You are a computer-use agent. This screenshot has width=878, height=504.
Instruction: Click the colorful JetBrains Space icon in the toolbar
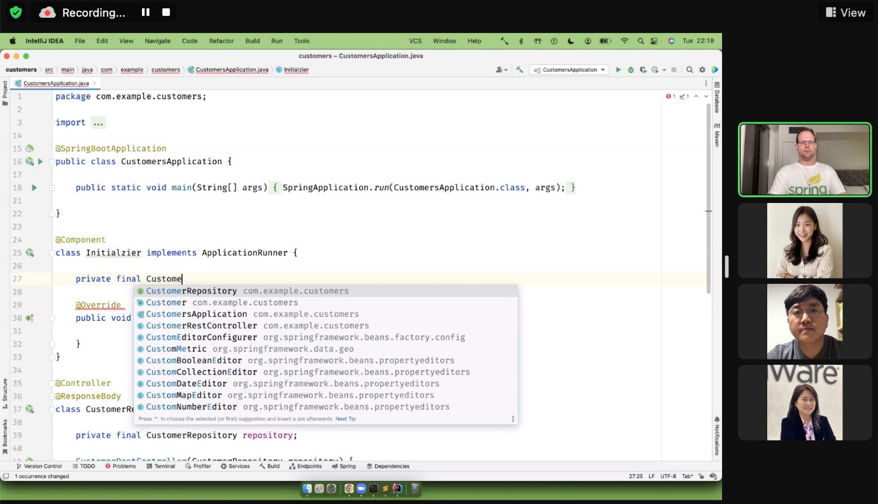(715, 70)
